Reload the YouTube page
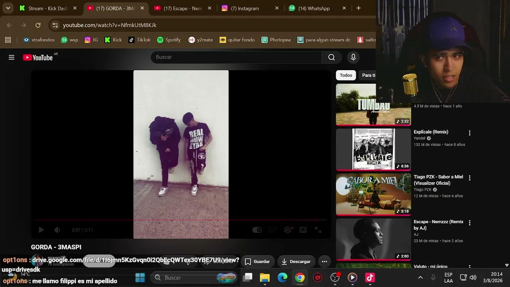The height and width of the screenshot is (287, 510). [x=38, y=25]
